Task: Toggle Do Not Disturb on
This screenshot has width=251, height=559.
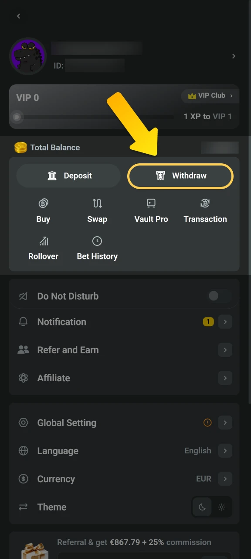Action: click(219, 296)
